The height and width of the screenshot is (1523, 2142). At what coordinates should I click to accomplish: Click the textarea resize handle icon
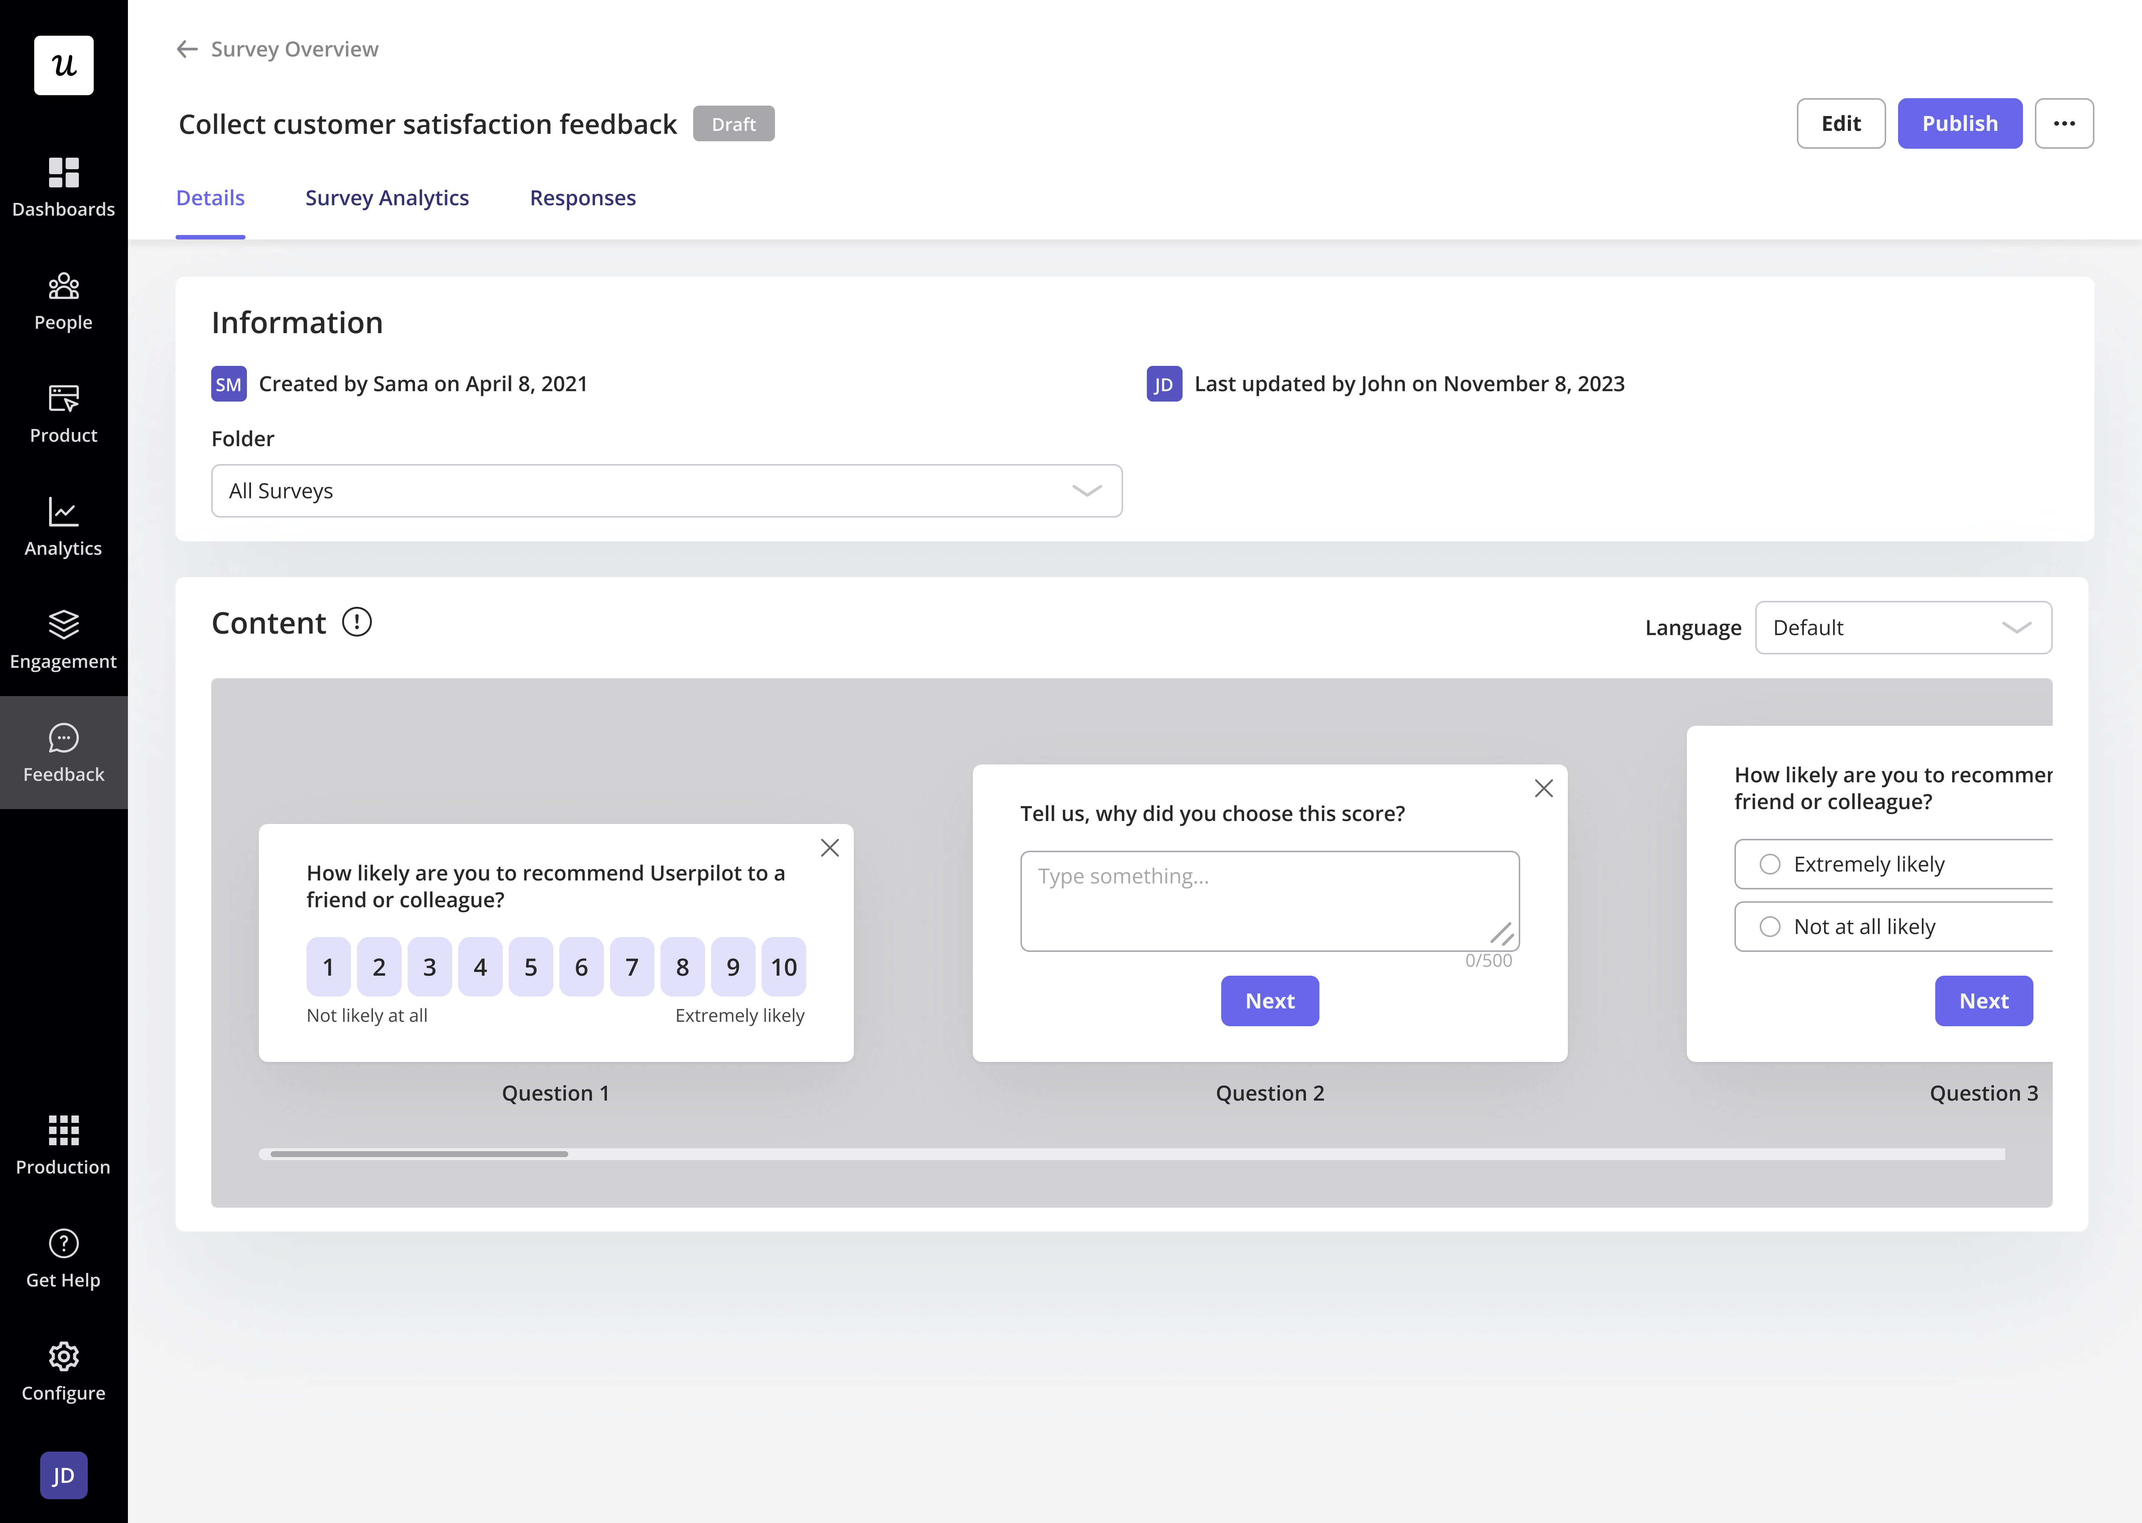pyautogui.click(x=1502, y=933)
